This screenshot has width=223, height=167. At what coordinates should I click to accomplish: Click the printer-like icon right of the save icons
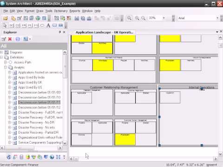(x=89, y=18)
